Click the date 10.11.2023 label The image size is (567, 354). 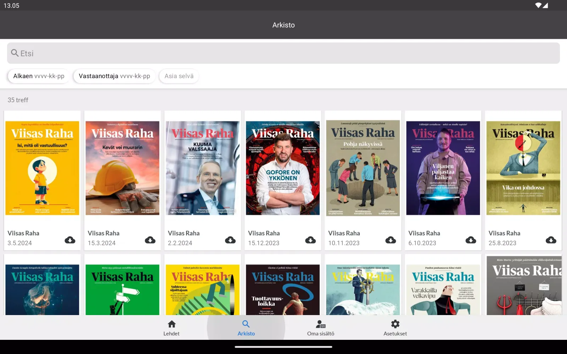point(344,243)
